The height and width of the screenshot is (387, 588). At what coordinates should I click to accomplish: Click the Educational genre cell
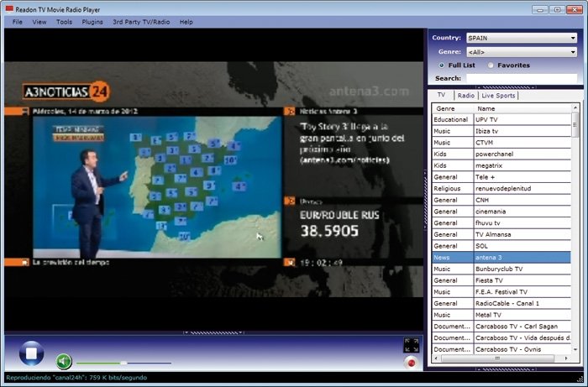point(453,119)
